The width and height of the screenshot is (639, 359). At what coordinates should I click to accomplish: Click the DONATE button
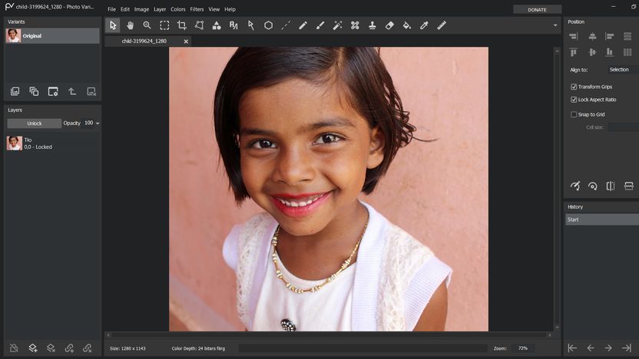(x=537, y=9)
